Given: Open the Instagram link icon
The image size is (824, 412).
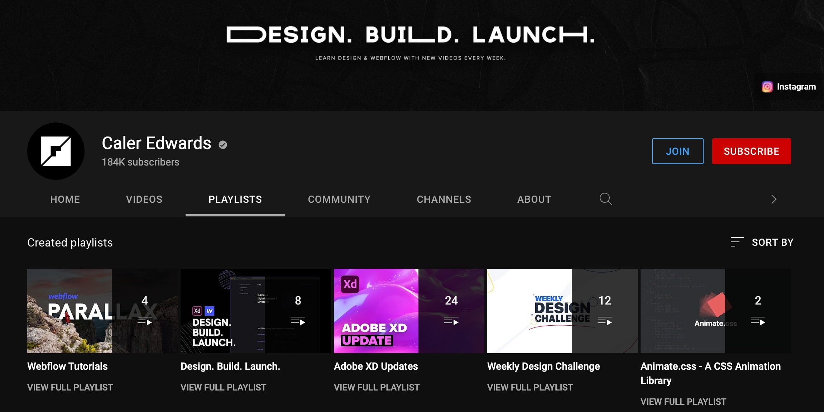Looking at the screenshot, I should pos(767,87).
